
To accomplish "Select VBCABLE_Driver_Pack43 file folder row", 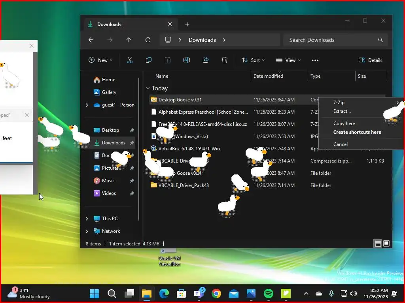I will click(267, 185).
